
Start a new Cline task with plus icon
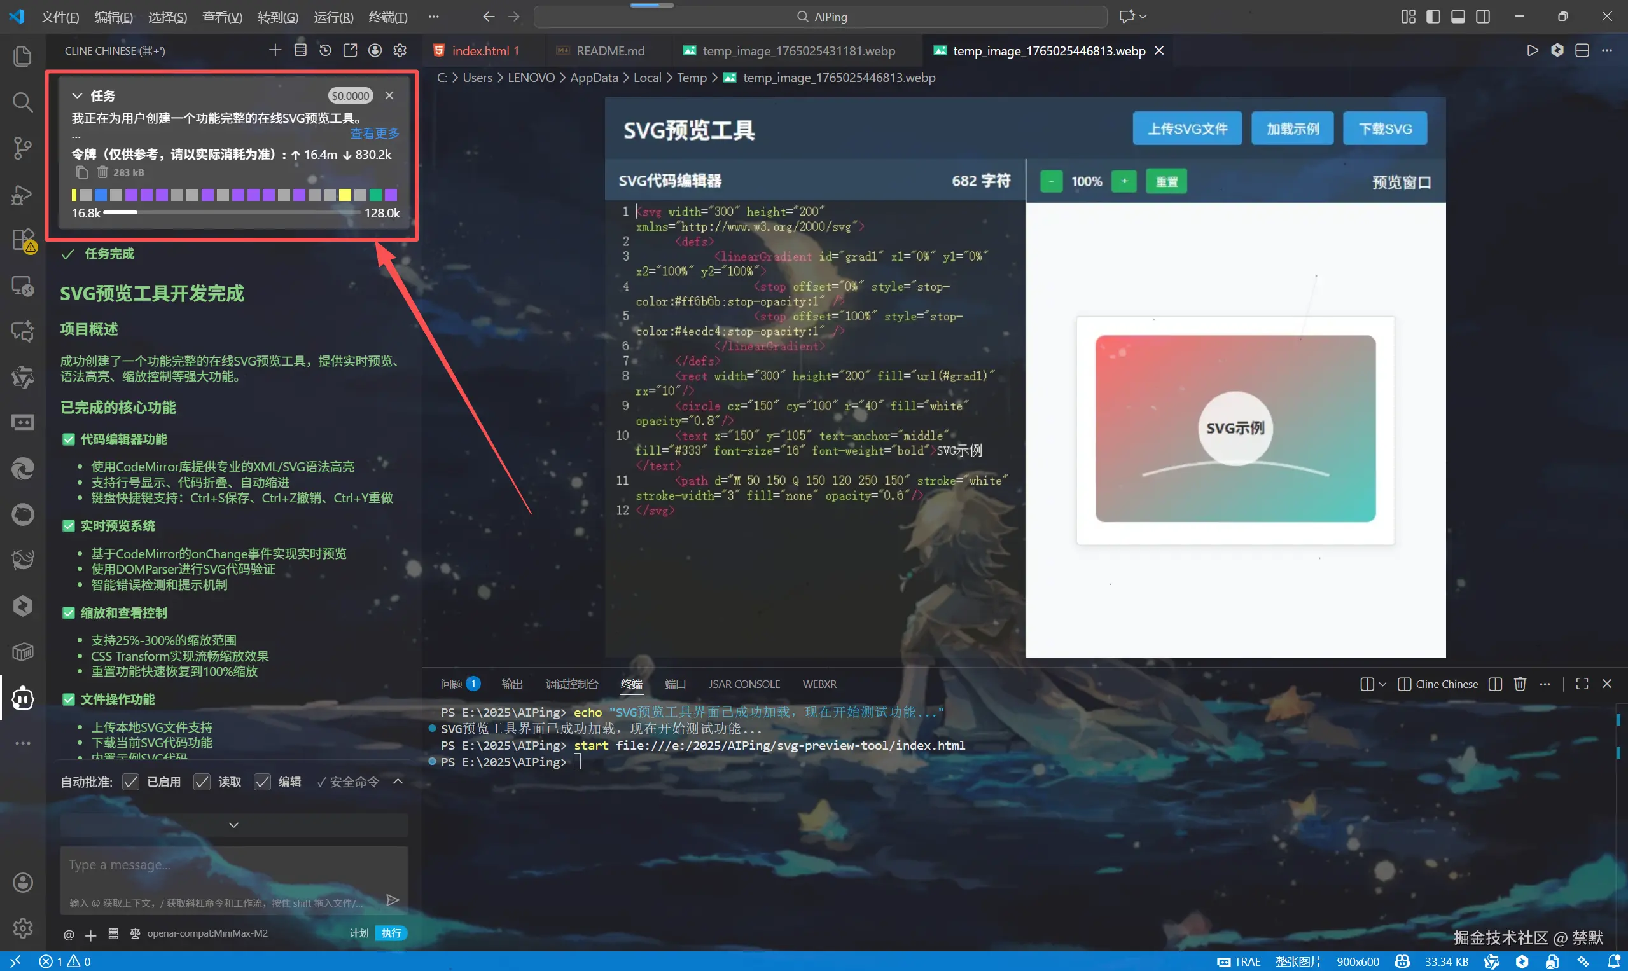point(275,50)
